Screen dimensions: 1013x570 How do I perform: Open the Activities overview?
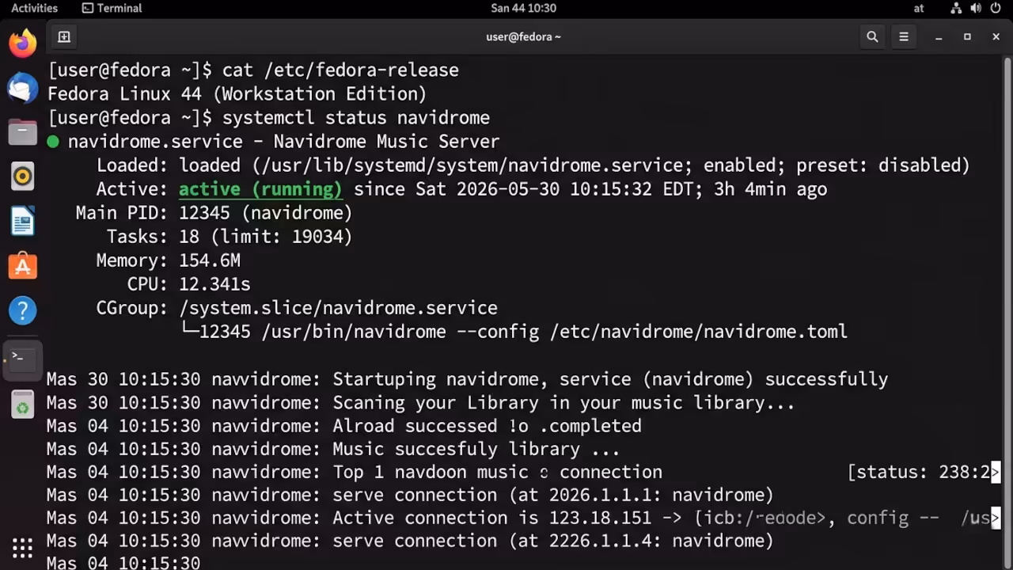pyautogui.click(x=34, y=8)
